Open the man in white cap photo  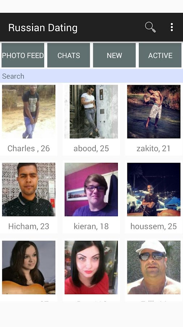(x=154, y=267)
